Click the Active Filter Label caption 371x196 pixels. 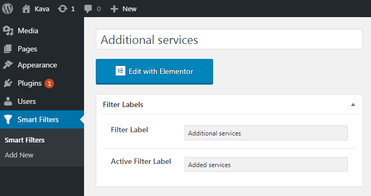(141, 161)
